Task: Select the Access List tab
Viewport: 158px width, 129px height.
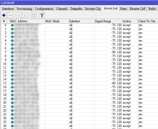Action: (111, 9)
